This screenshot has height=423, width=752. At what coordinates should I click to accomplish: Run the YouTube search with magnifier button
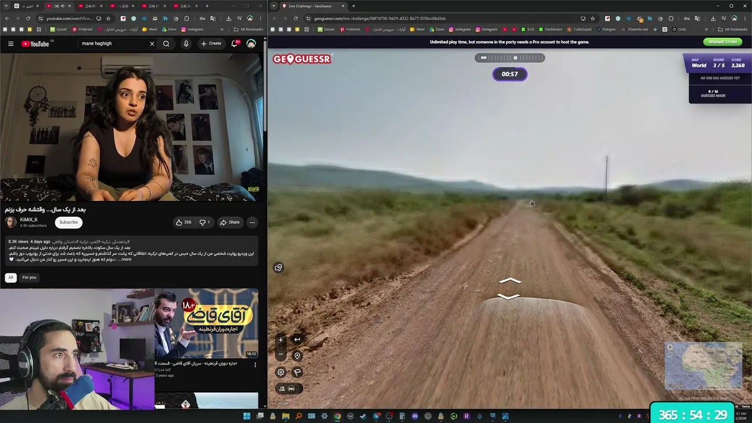(x=166, y=43)
